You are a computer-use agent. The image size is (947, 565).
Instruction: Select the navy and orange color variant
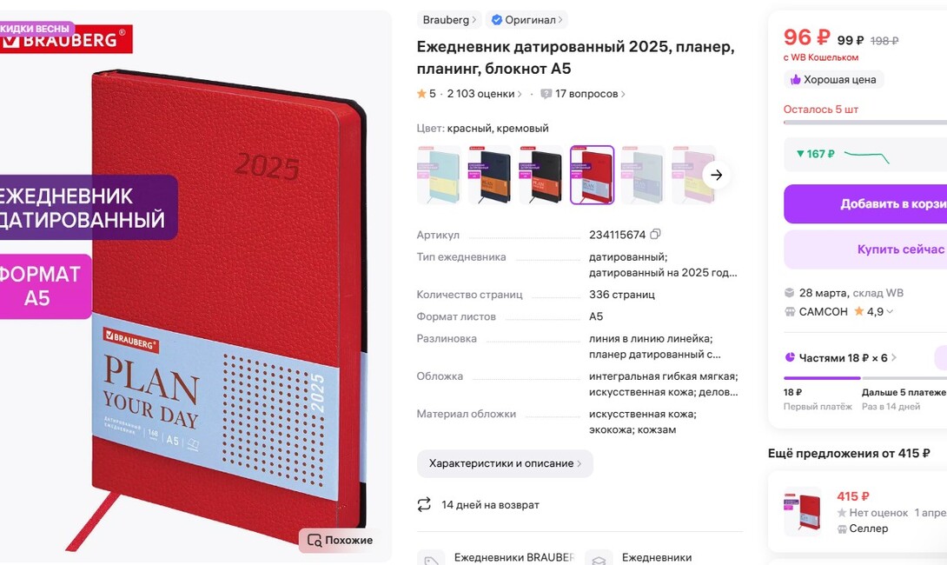[490, 175]
